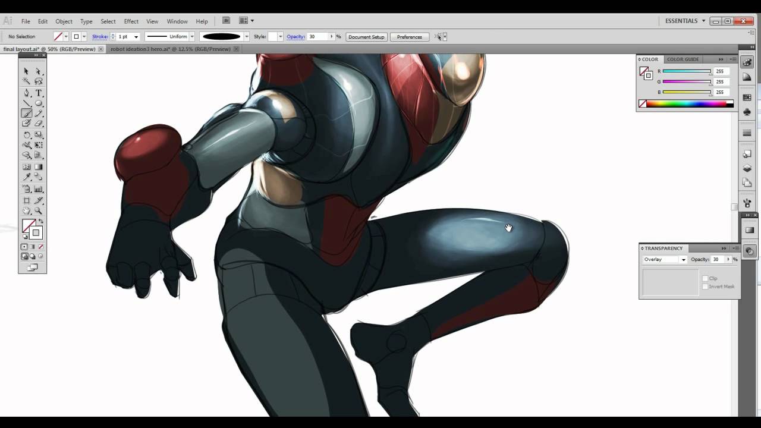The height and width of the screenshot is (428, 761).
Task: Open the File menu
Action: point(26,21)
